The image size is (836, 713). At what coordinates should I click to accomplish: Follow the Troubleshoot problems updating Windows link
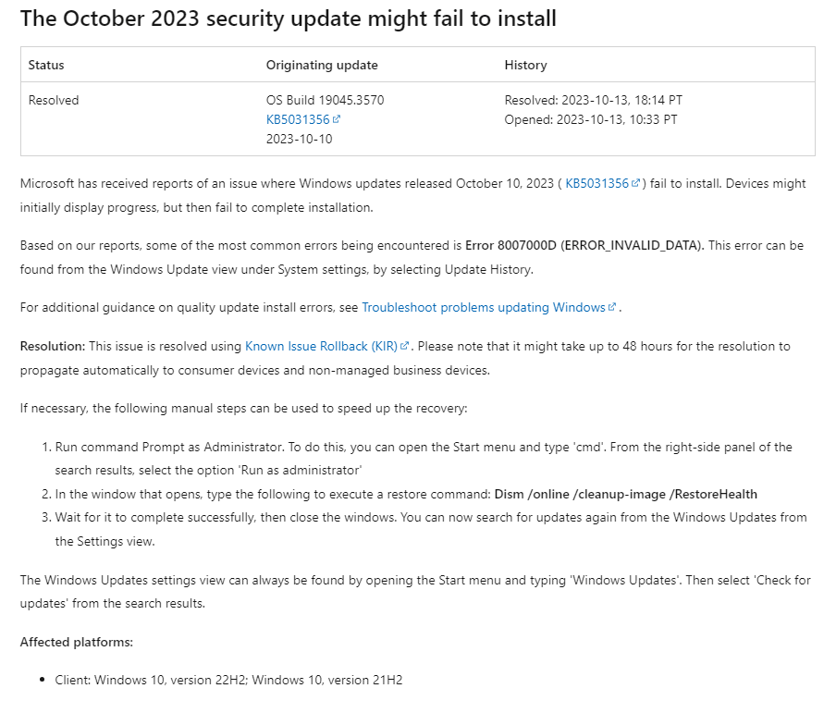[483, 308]
